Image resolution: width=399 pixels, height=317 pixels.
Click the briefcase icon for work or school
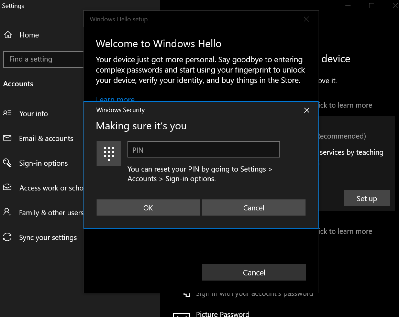click(7, 187)
